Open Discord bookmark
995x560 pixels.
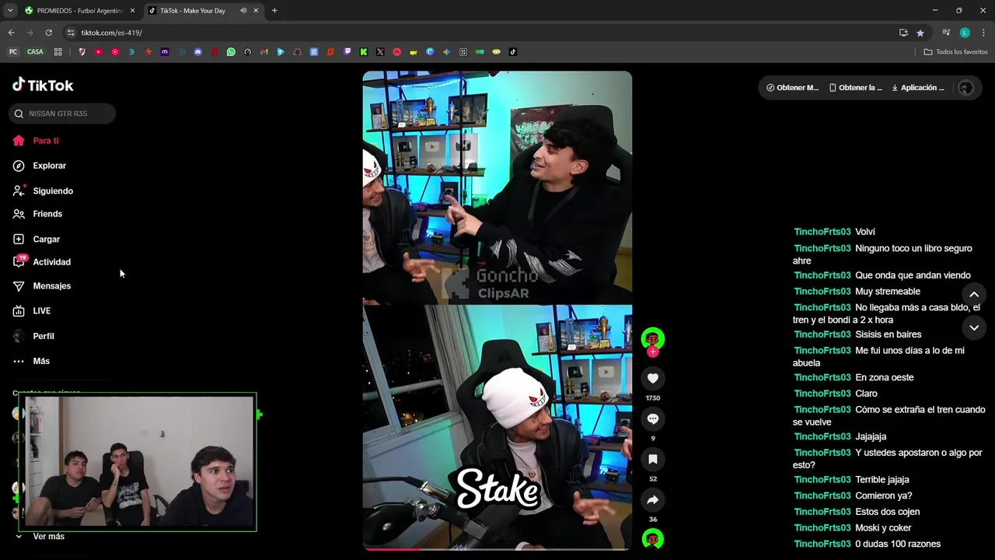[198, 52]
